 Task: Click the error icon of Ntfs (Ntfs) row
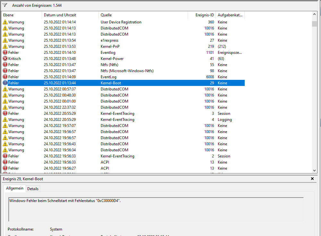[x=5, y=65]
